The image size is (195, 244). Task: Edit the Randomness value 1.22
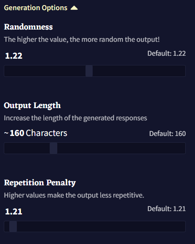point(13,56)
